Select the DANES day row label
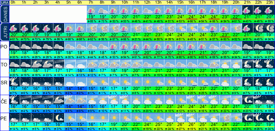Viewport: 275px width, 131px height. click(4, 14)
